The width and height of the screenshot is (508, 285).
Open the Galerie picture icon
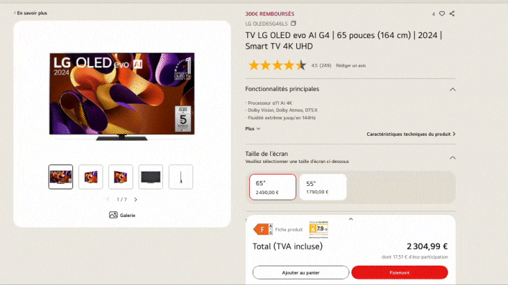pyautogui.click(x=113, y=215)
